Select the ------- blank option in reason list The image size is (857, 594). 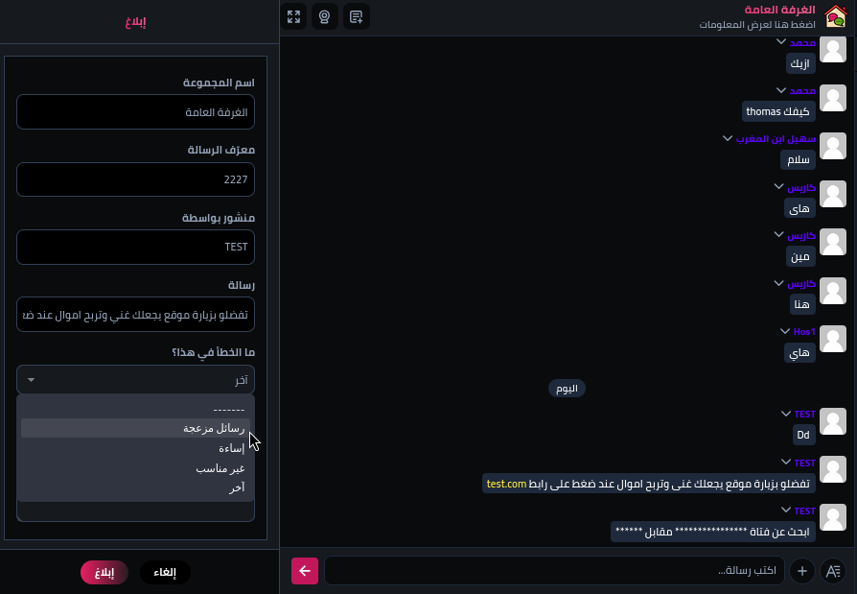coord(135,409)
